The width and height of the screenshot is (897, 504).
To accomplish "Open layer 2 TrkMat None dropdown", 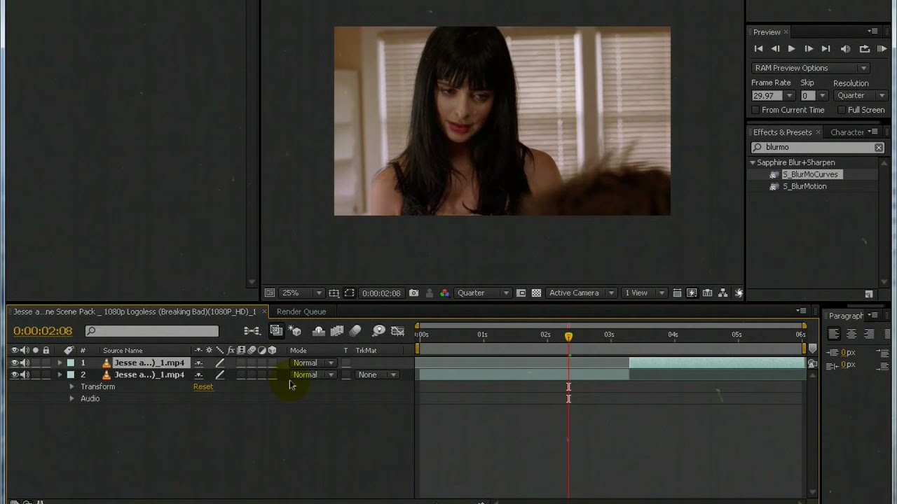I will (377, 374).
